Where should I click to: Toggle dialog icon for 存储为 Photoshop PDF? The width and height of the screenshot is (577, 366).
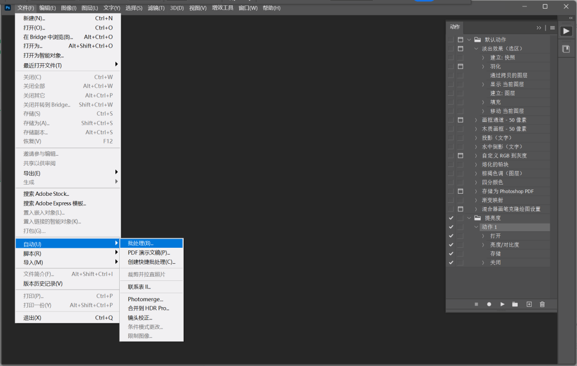[461, 191]
